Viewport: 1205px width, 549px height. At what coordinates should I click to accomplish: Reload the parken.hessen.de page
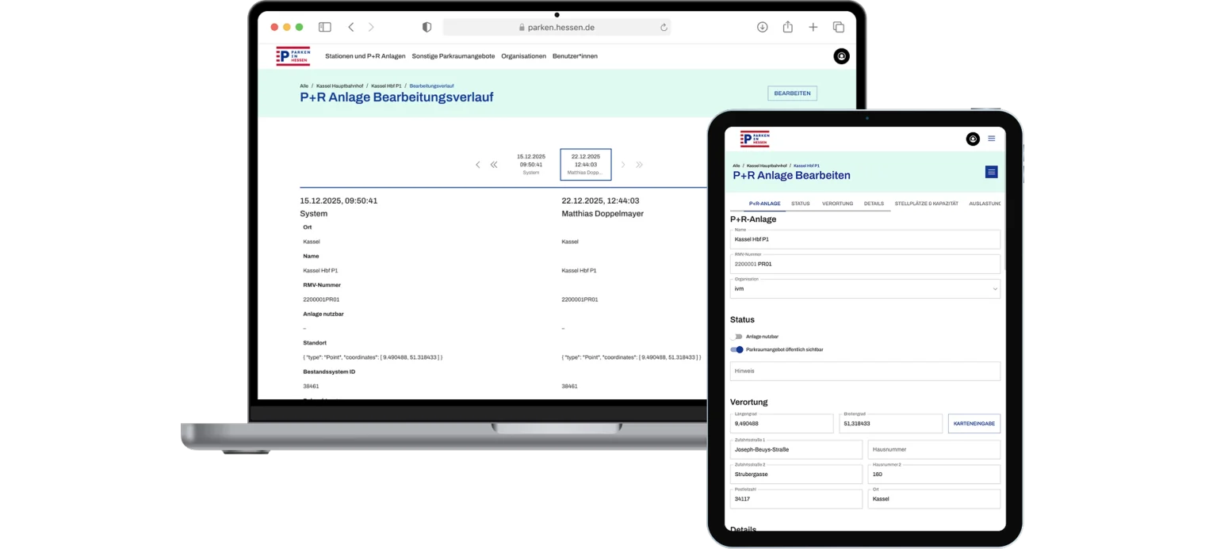(x=664, y=27)
